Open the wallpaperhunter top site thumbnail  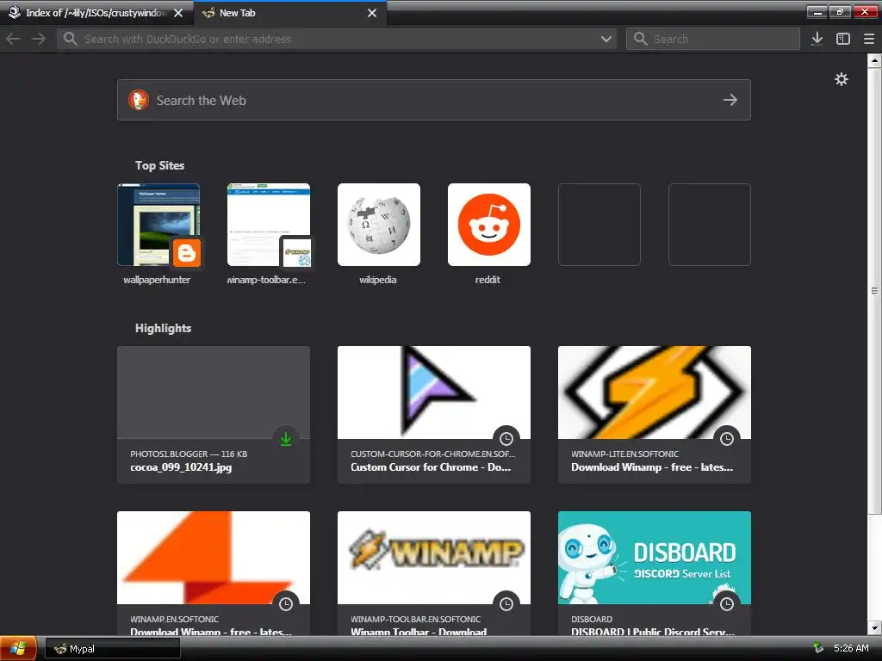[x=158, y=225]
